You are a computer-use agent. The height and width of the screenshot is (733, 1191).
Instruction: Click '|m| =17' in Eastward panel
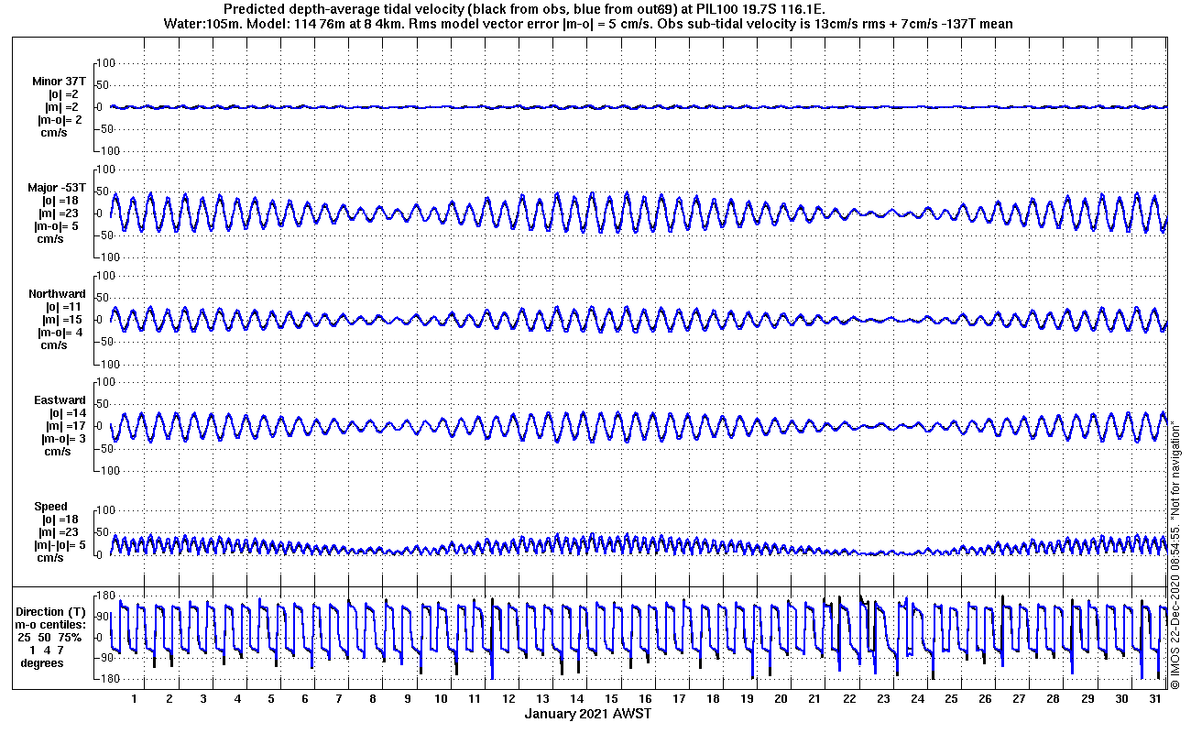coord(64,426)
